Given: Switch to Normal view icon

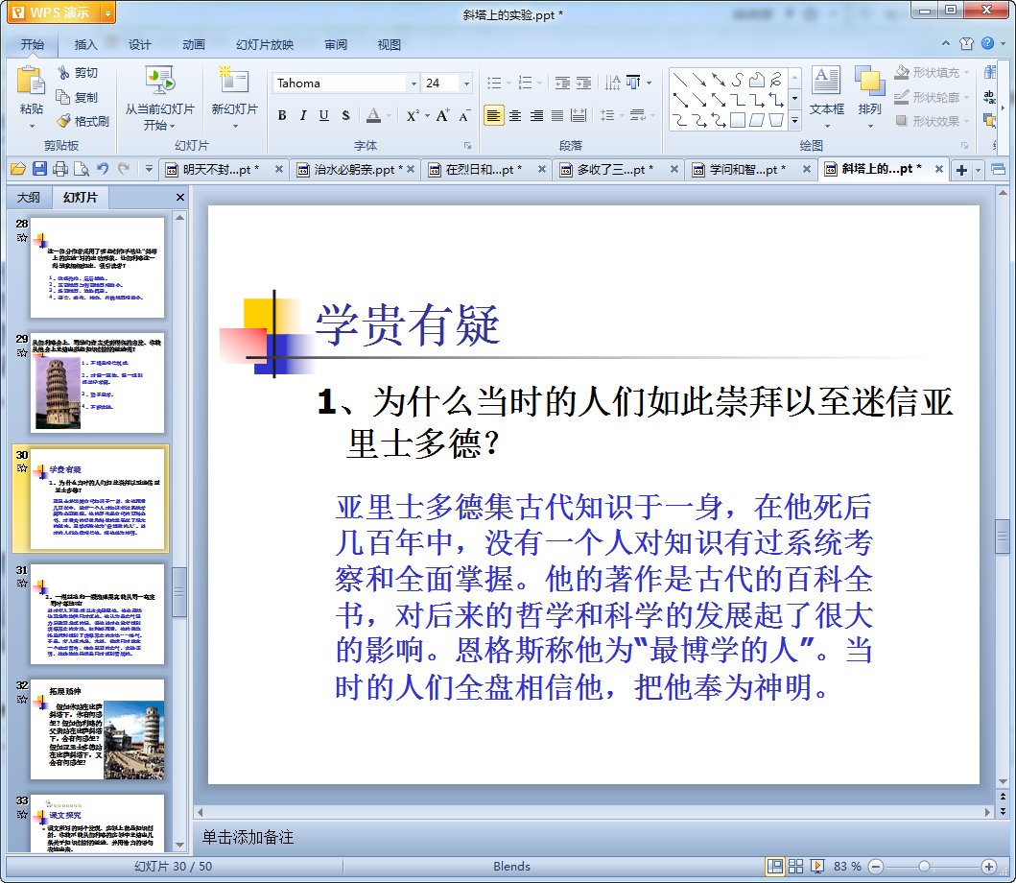Looking at the screenshot, I should [x=774, y=866].
